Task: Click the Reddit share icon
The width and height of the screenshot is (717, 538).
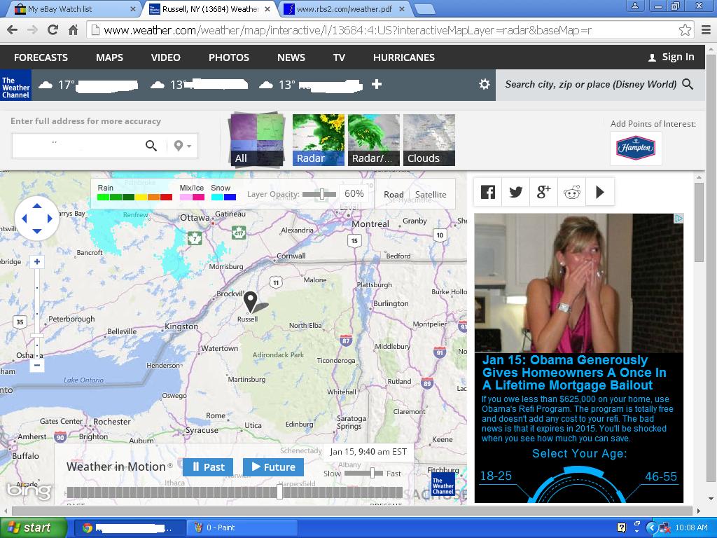Action: (x=572, y=193)
